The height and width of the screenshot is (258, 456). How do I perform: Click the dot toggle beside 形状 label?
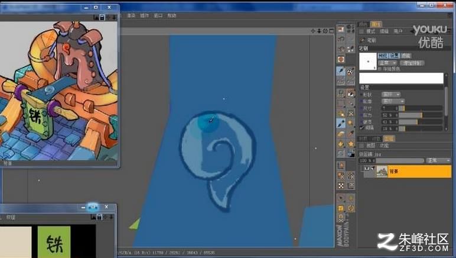click(x=361, y=95)
